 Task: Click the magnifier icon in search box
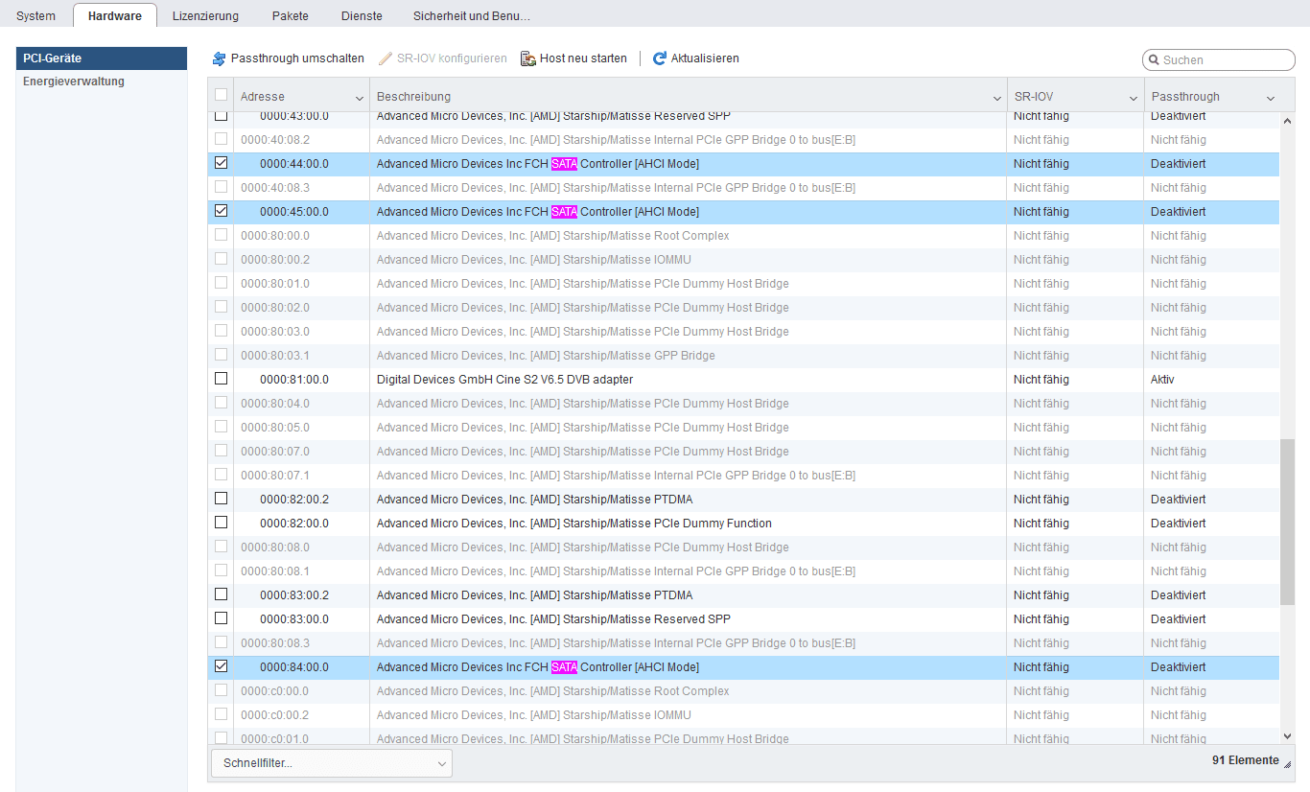tap(1155, 59)
